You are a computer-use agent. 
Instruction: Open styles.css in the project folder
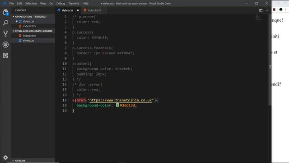[x=33, y=40]
